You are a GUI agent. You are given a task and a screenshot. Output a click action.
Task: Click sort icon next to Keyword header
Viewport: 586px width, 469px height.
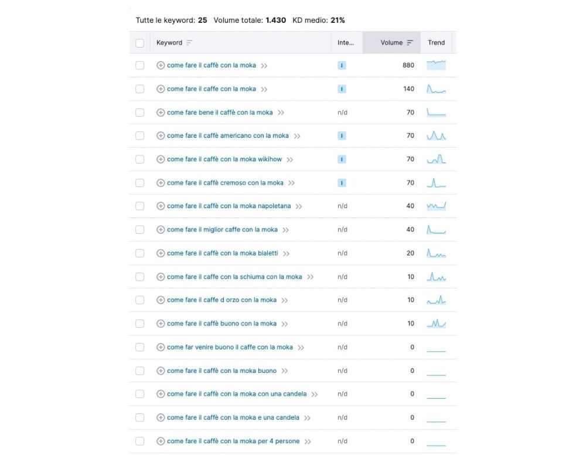coord(189,43)
